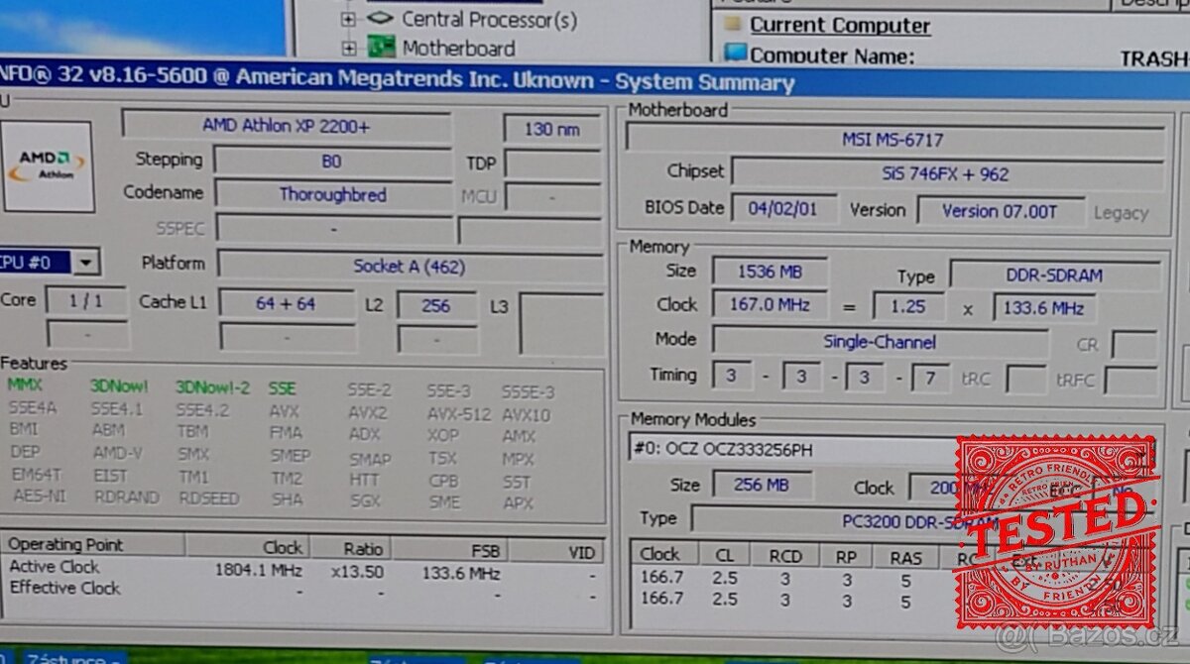Click the Active Clock row label
1190x664 pixels.
coord(55,567)
